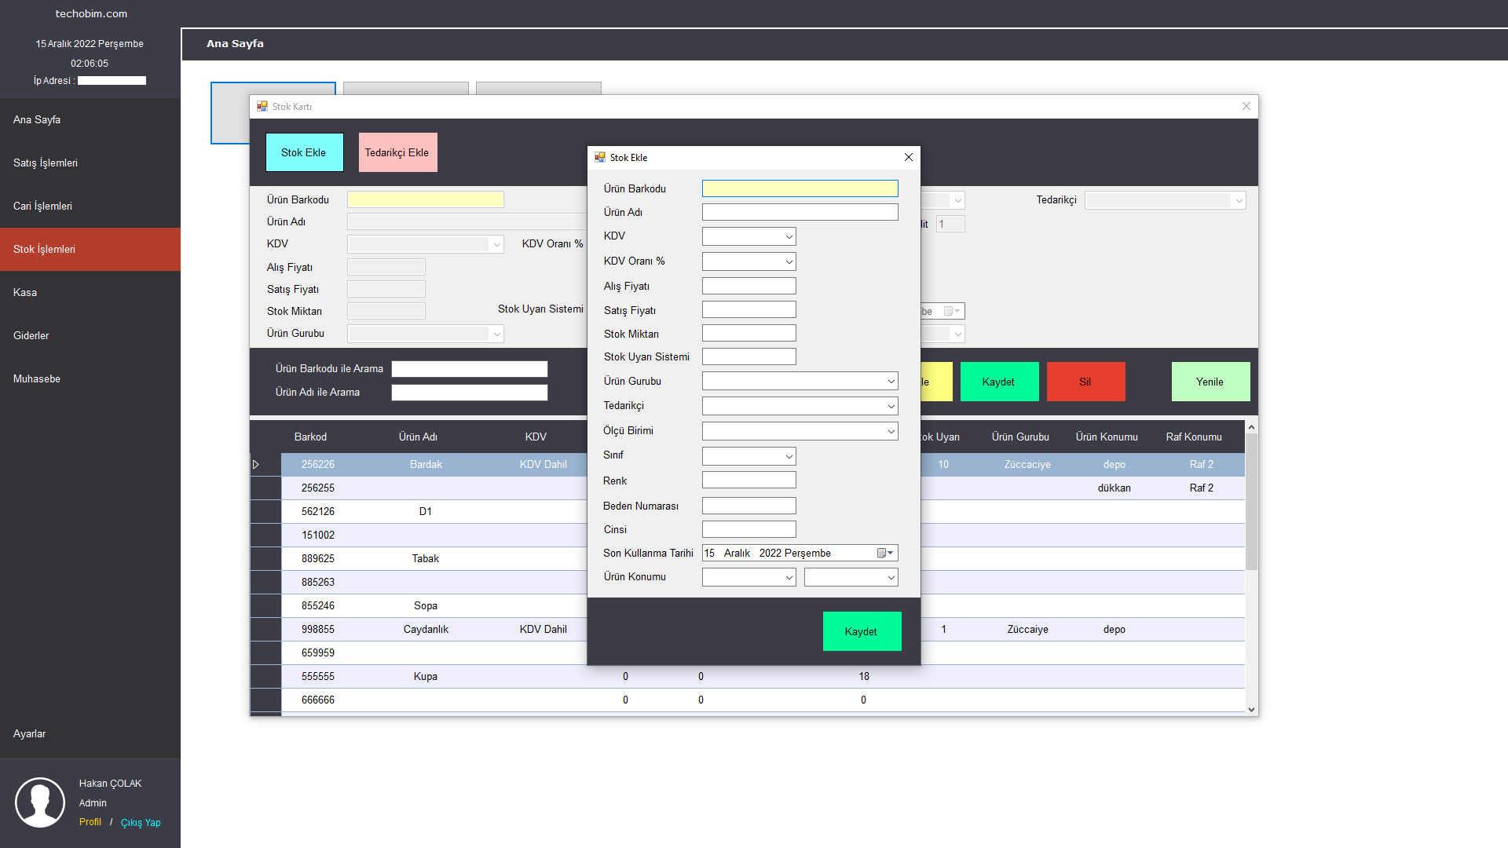
Task: Click the Stok Kartı window title bar icon
Action: click(262, 106)
